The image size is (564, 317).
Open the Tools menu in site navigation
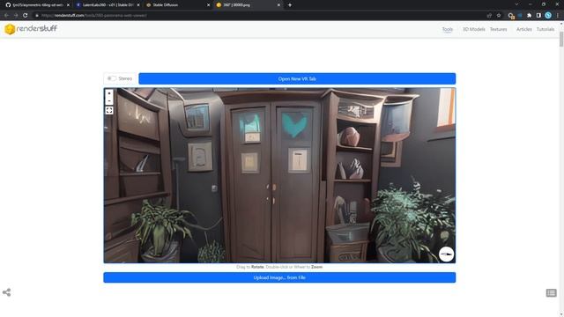448,29
